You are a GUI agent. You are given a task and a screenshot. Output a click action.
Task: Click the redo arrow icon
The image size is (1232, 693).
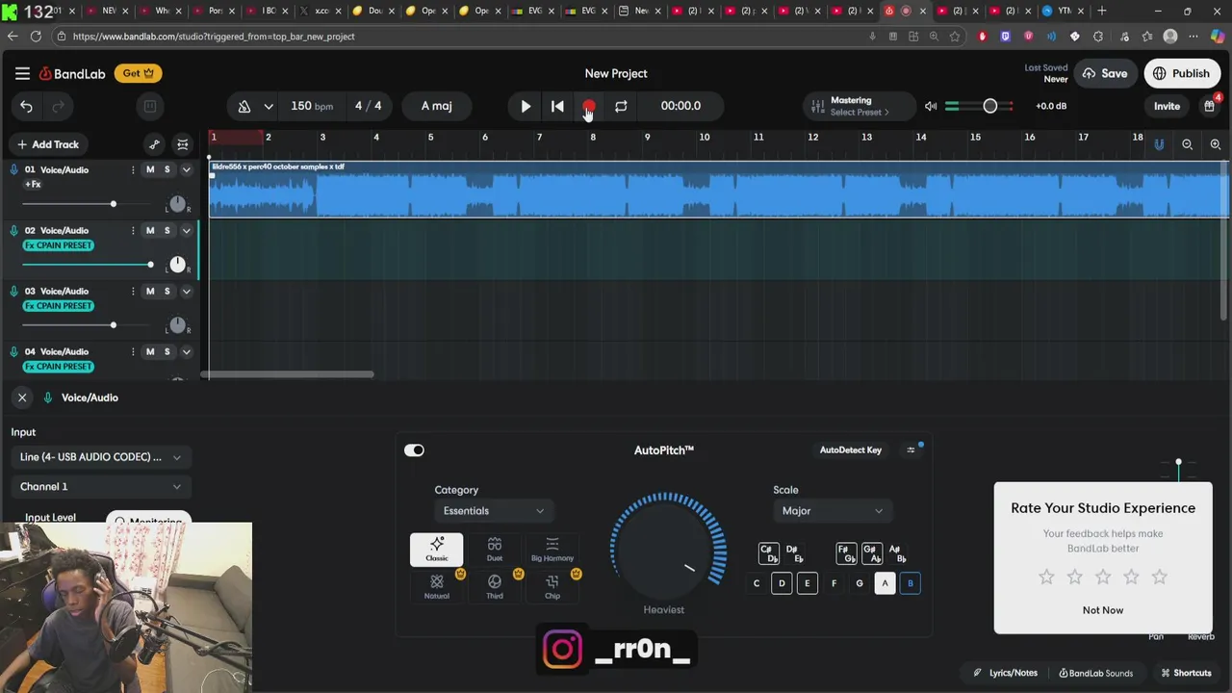[x=58, y=106]
